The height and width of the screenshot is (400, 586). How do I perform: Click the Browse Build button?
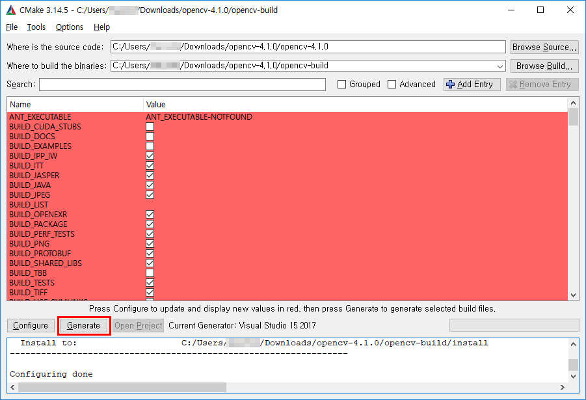544,66
